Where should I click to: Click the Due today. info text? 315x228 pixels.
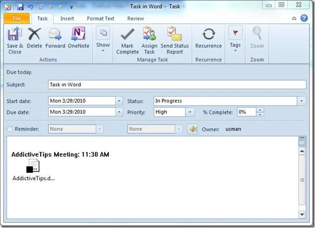tap(19, 72)
